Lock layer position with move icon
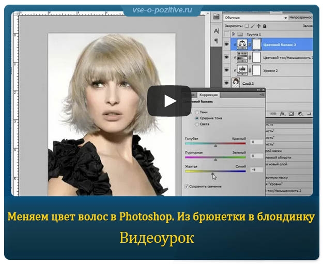Image resolution: width=323 pixels, height=264 pixels. (258, 26)
